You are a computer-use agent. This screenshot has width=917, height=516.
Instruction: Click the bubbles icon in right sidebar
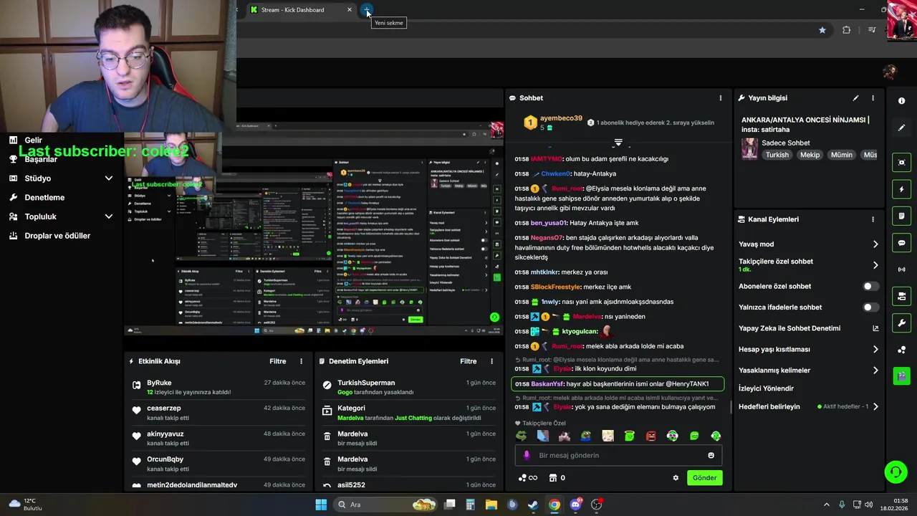(x=901, y=350)
